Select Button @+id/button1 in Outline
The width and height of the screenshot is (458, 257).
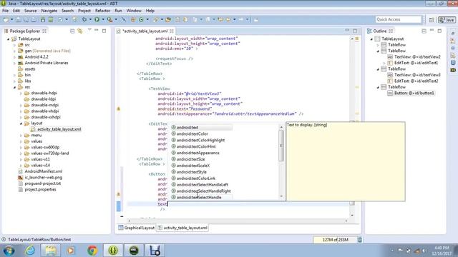click(x=414, y=94)
